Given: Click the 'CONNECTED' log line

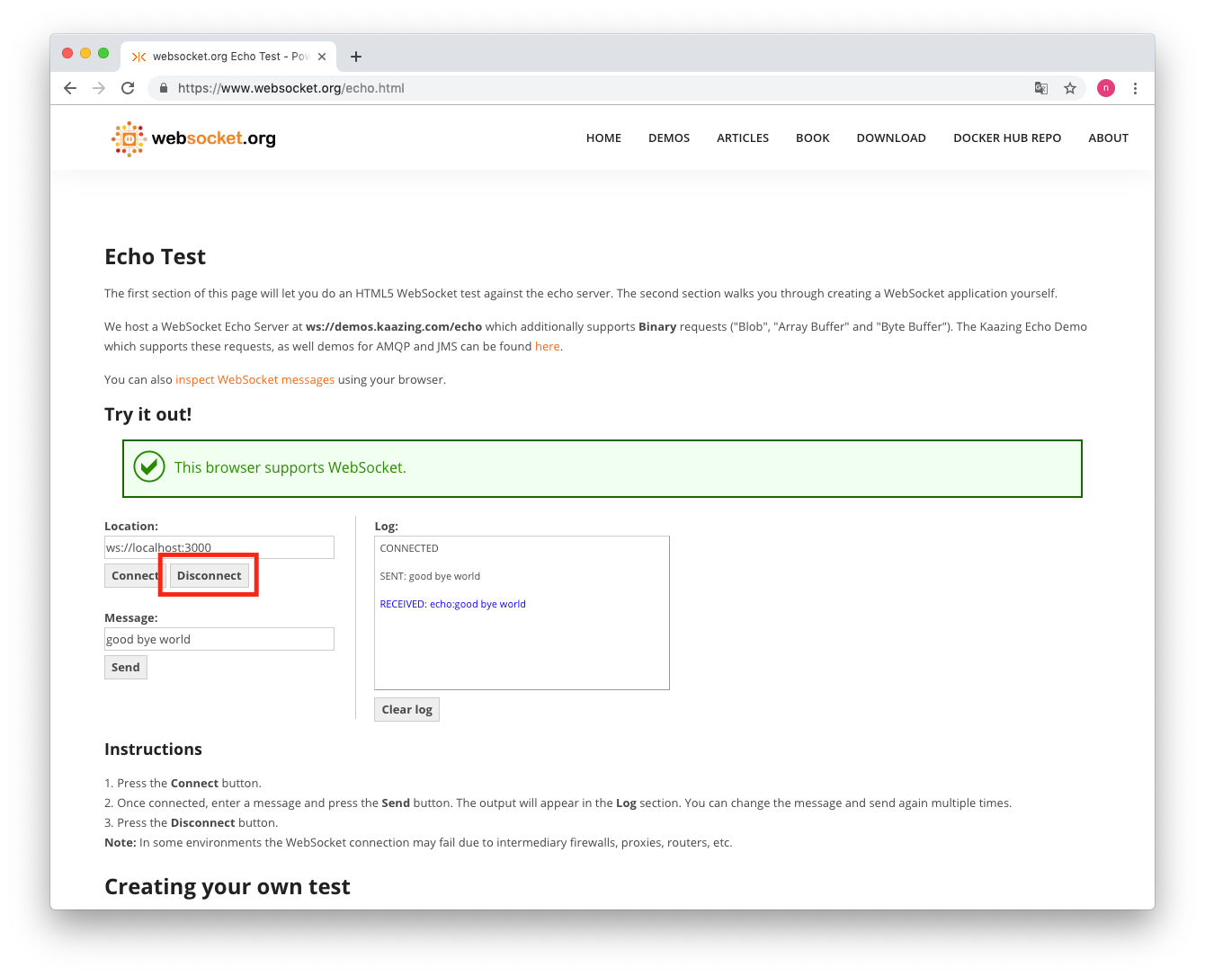Looking at the screenshot, I should (x=409, y=548).
